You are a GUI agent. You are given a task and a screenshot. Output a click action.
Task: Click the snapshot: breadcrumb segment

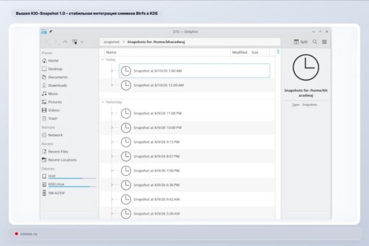(111, 42)
